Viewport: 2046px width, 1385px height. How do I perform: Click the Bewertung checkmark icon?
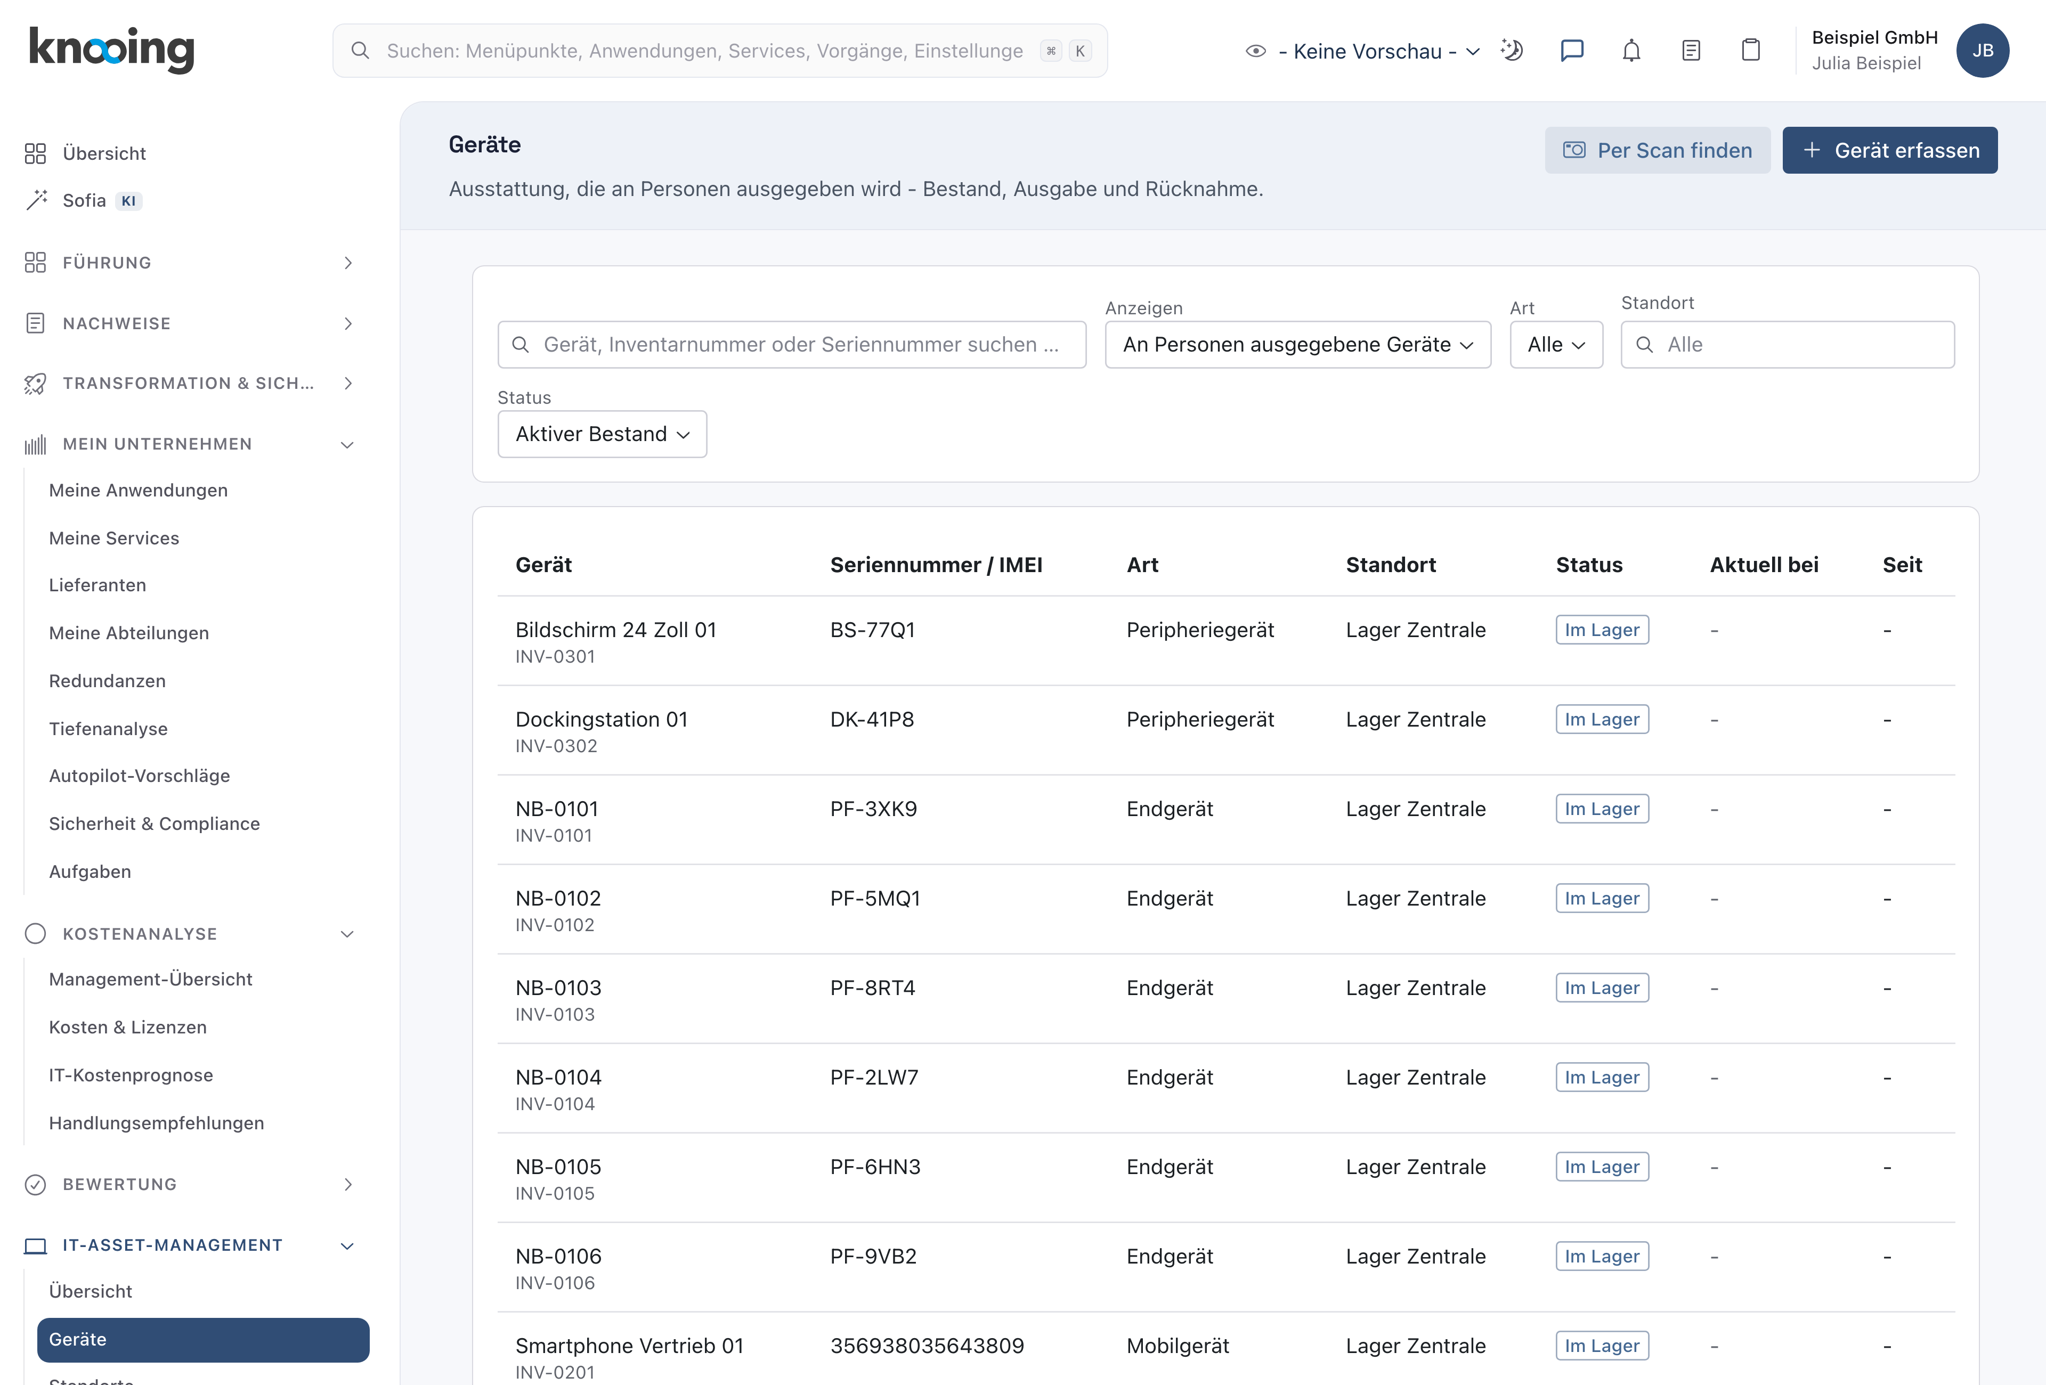(x=35, y=1184)
